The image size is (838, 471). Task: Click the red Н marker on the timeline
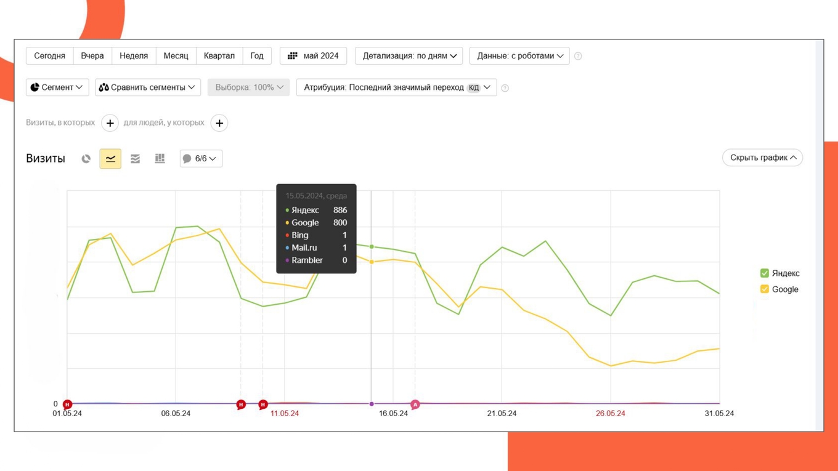click(67, 404)
